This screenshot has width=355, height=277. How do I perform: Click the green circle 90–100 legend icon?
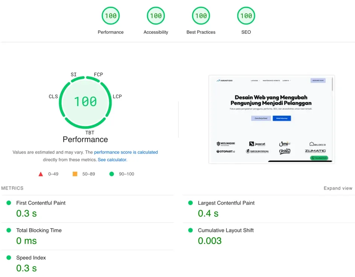pos(111,174)
